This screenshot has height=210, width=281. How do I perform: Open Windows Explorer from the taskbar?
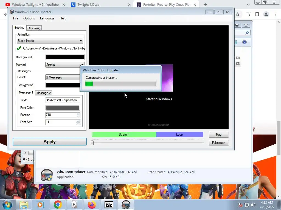click(24, 205)
